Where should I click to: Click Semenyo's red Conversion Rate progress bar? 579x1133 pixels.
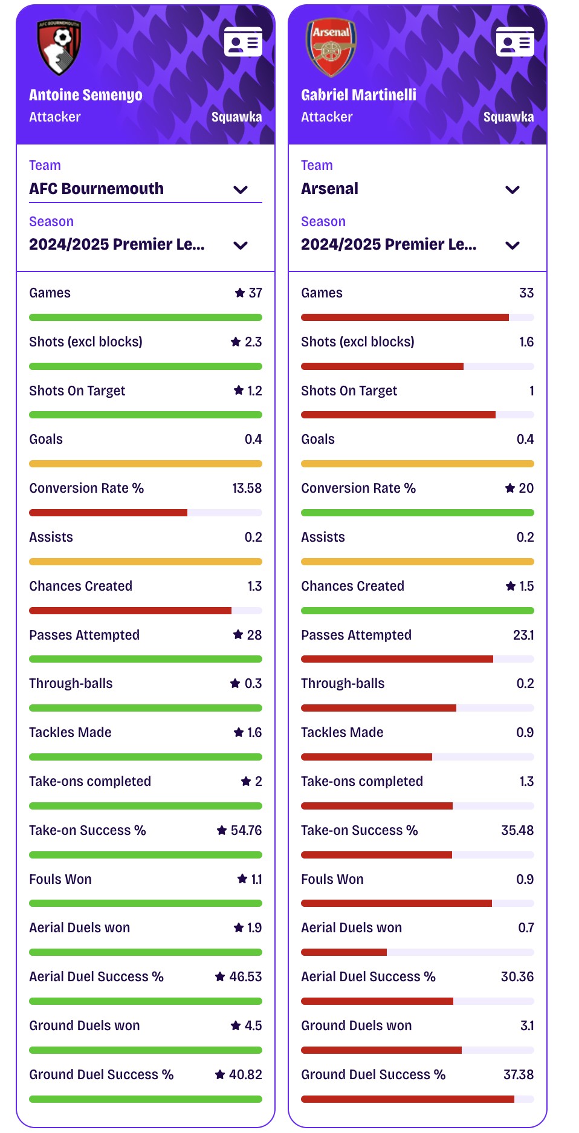pyautogui.click(x=108, y=513)
